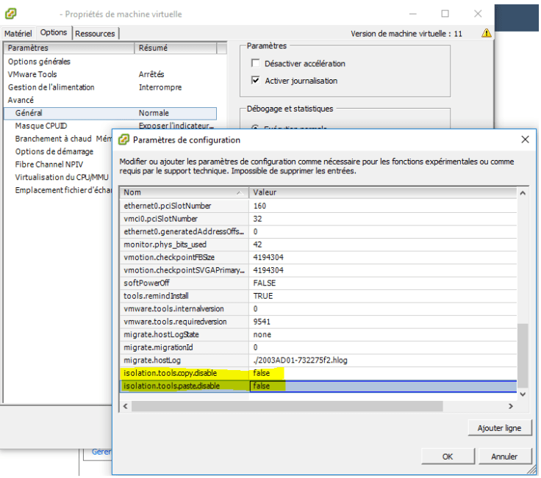The height and width of the screenshot is (478, 541).
Task: Sort by the Nom column header
Action: [184, 192]
